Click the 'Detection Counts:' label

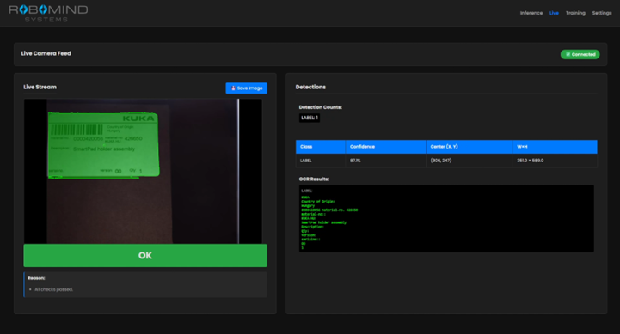pyautogui.click(x=320, y=107)
